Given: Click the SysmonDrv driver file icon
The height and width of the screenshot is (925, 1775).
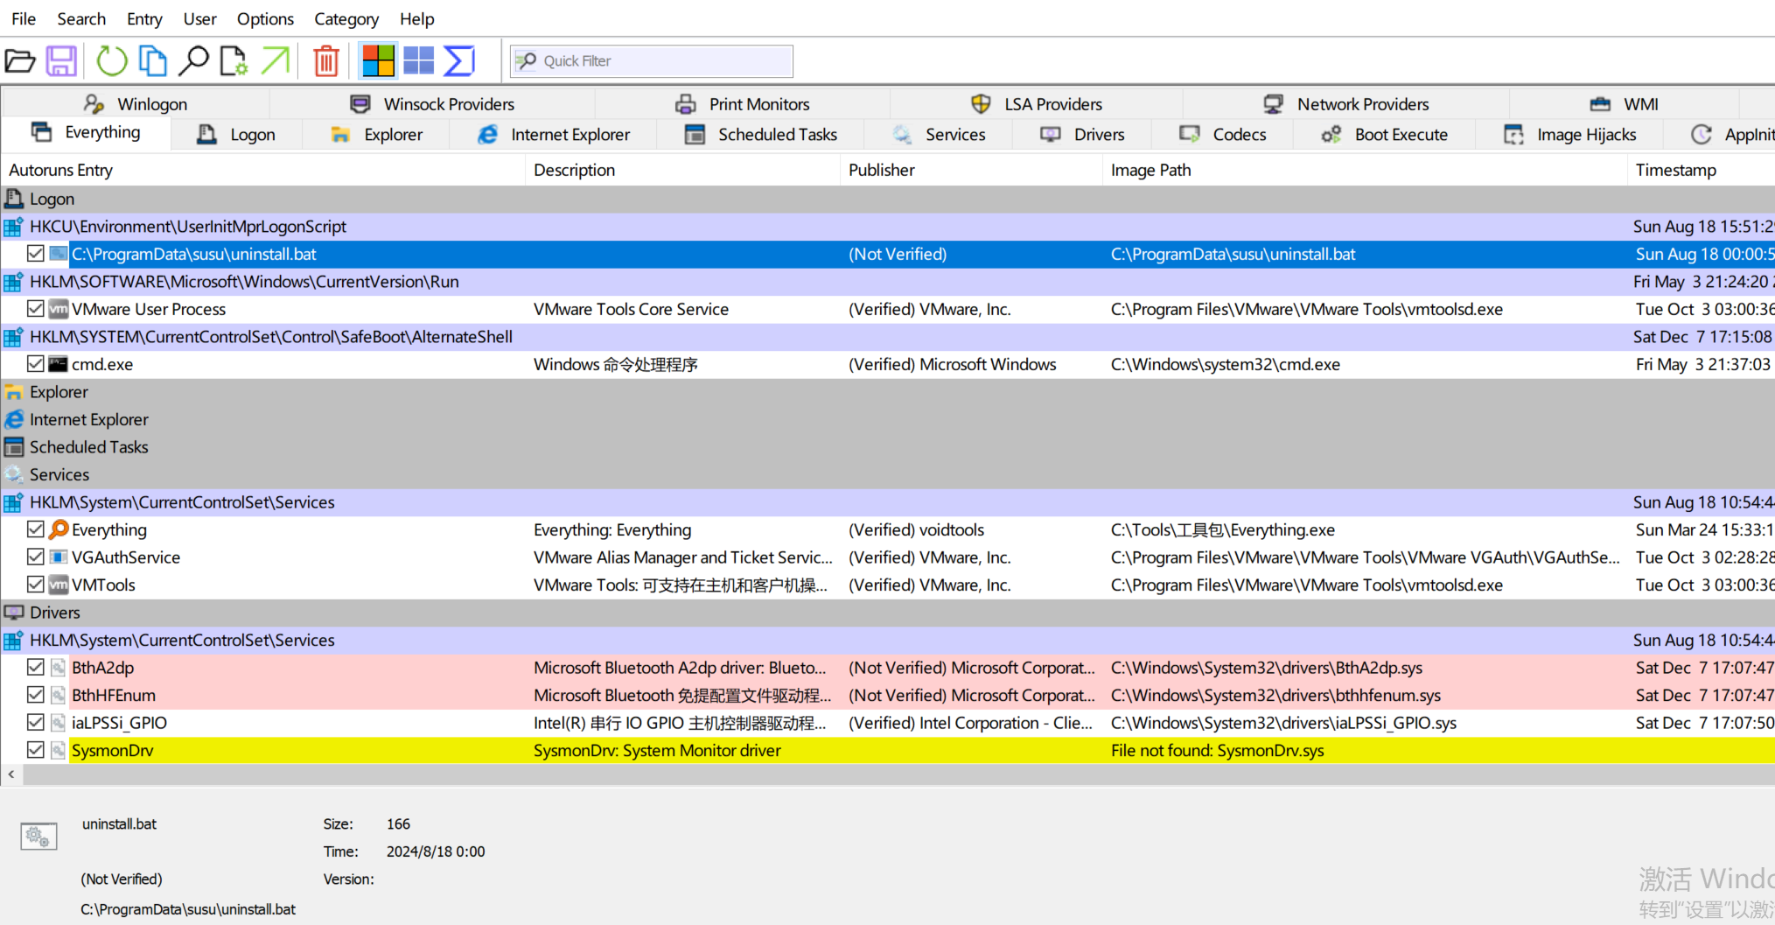Looking at the screenshot, I should click(x=59, y=750).
